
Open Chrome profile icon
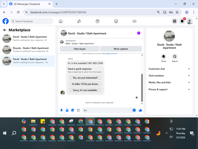pyautogui.click(x=187, y=12)
